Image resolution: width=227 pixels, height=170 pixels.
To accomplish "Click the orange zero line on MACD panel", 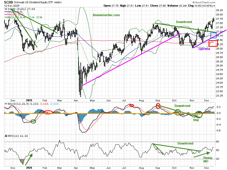I will (113, 113).
